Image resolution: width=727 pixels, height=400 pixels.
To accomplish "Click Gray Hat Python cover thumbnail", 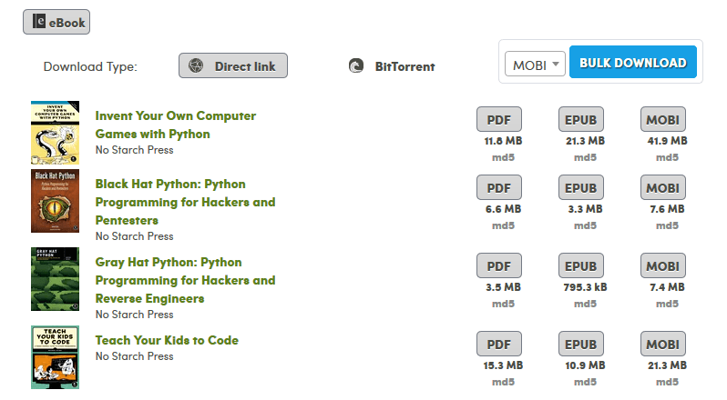I will click(56, 279).
